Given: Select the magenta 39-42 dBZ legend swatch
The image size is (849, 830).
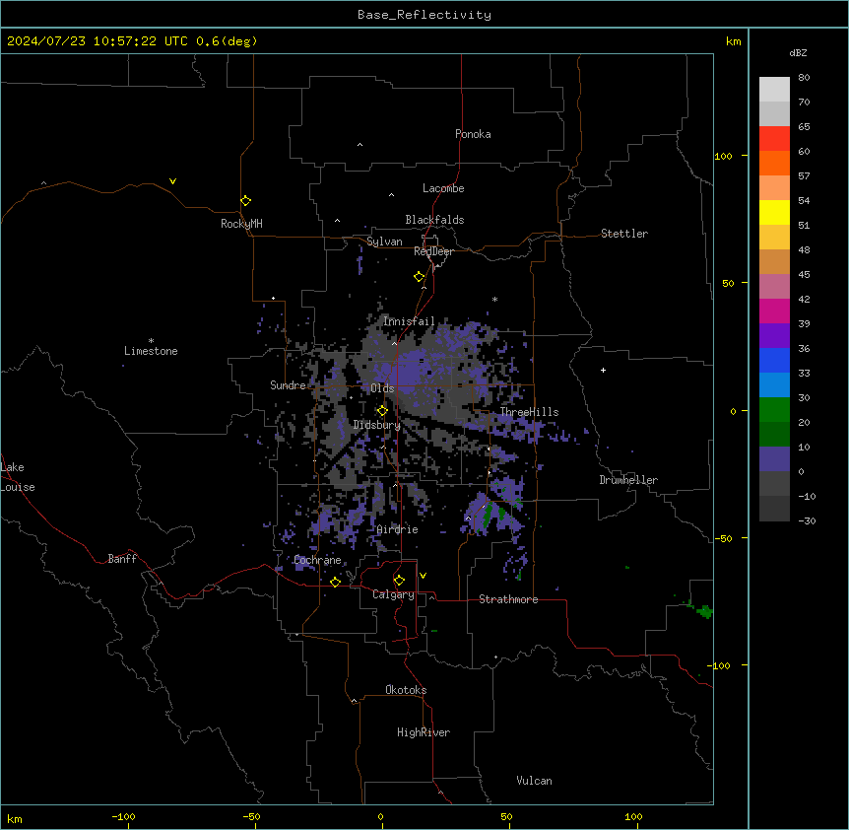Looking at the screenshot, I should click(774, 311).
